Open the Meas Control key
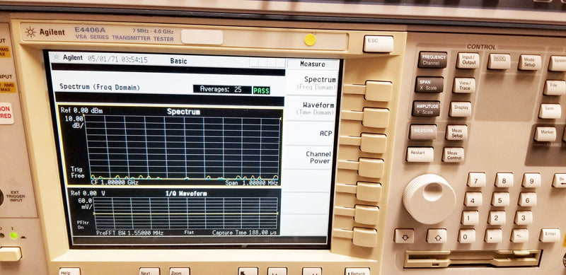Viewport: 566px width, 275px height. (453, 155)
